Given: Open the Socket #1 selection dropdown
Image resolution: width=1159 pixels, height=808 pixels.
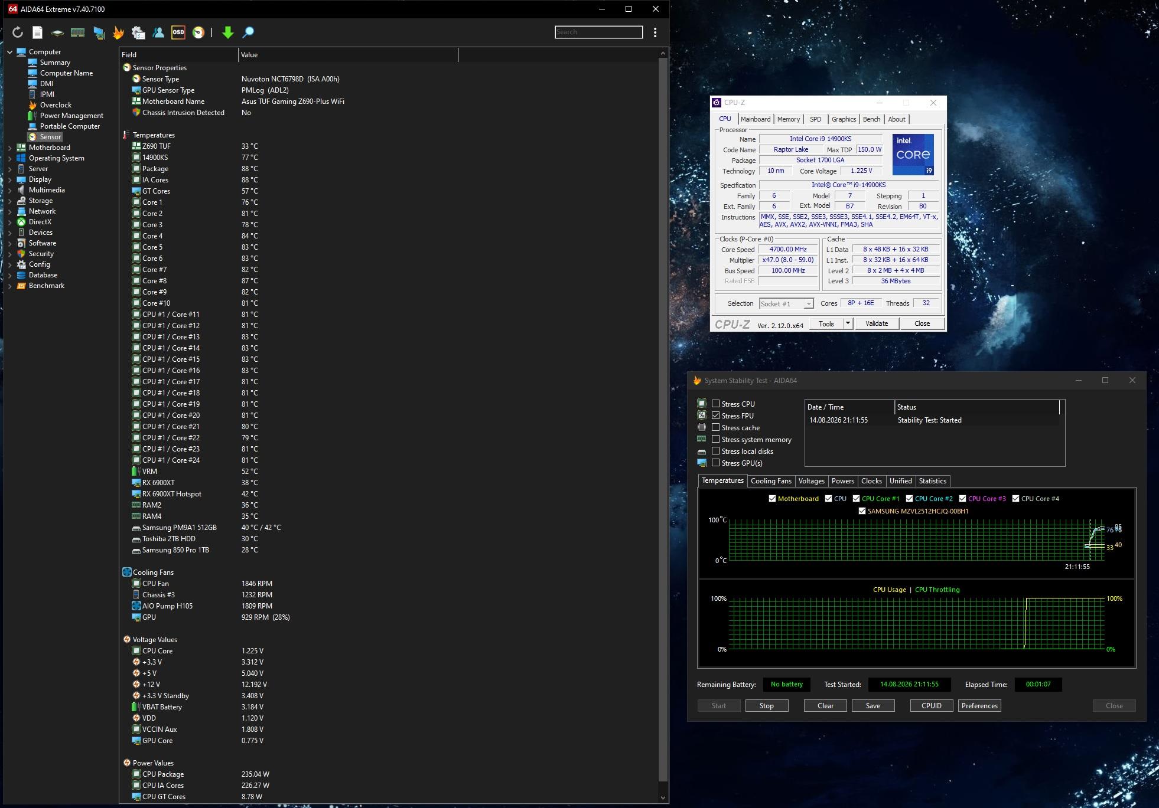Looking at the screenshot, I should (x=786, y=303).
